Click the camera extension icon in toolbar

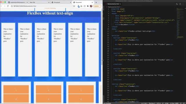tap(81, 6)
